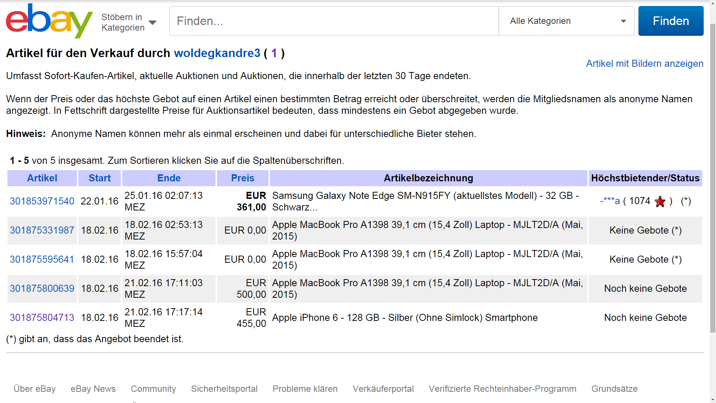This screenshot has width=716, height=403.
Task: Type in the Finden search field
Action: coord(334,21)
